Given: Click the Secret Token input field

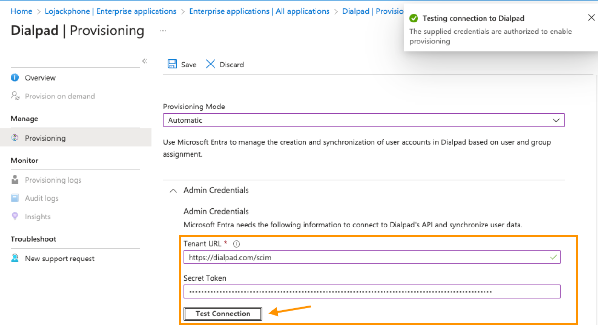Looking at the screenshot, I should tap(372, 292).
